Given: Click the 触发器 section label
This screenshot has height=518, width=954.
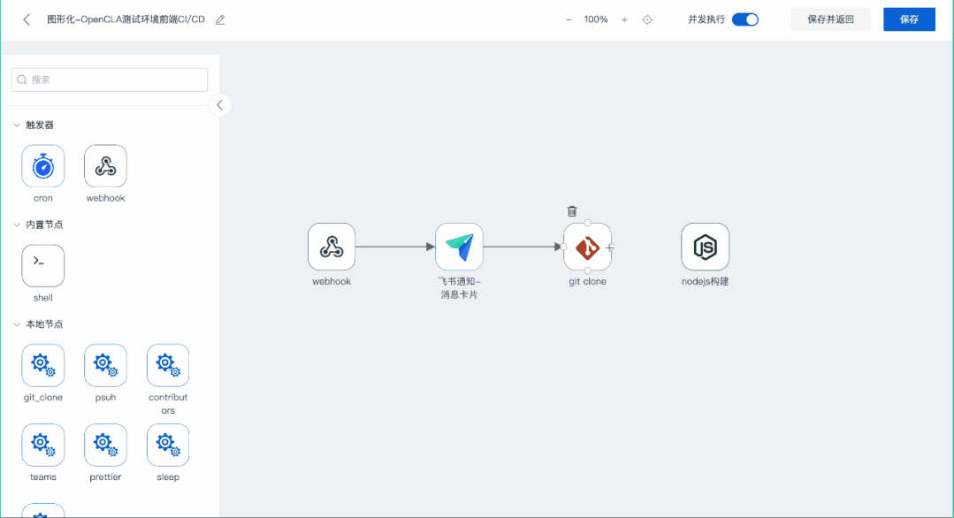Looking at the screenshot, I should [40, 125].
